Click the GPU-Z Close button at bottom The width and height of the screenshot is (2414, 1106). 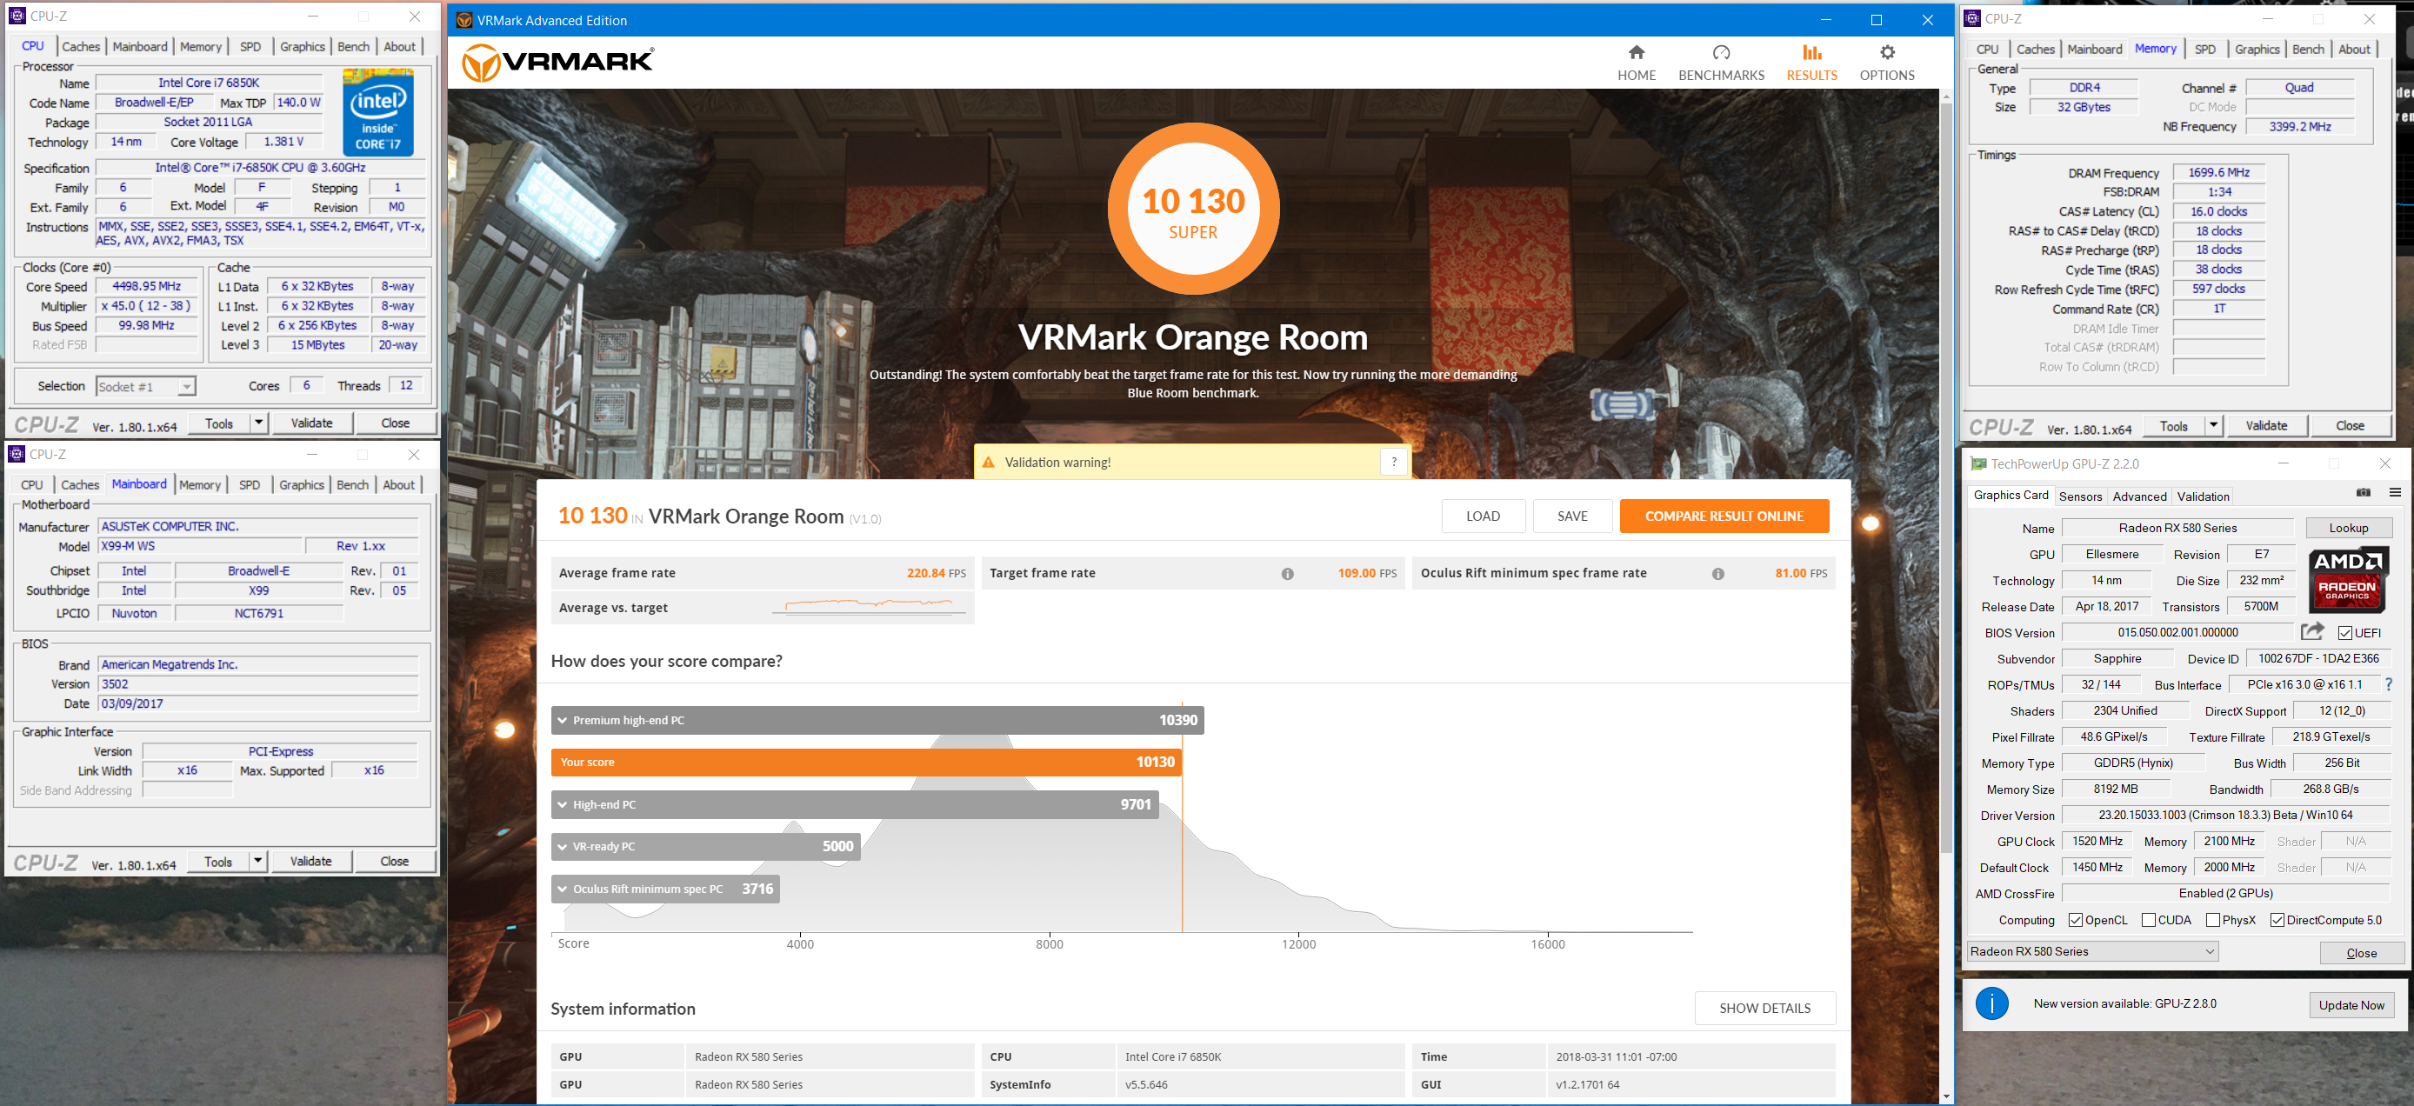pyautogui.click(x=2362, y=952)
